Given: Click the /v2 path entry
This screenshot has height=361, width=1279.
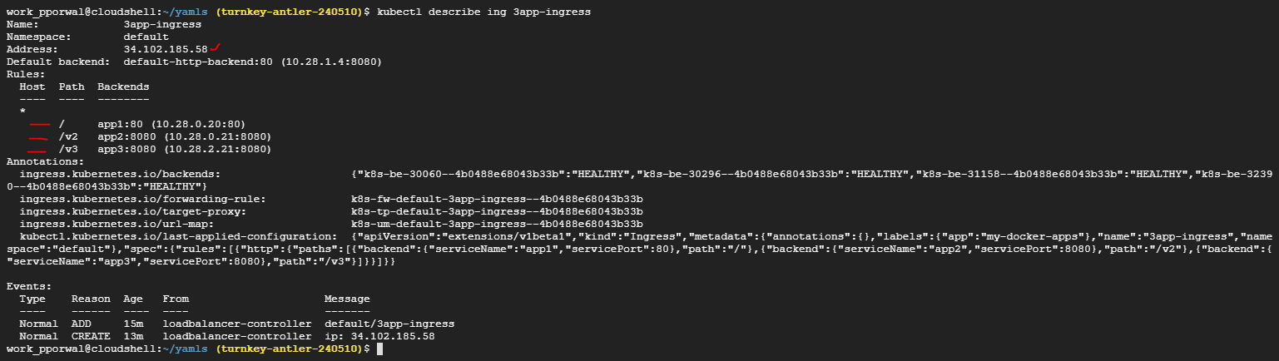Looking at the screenshot, I should 68,136.
